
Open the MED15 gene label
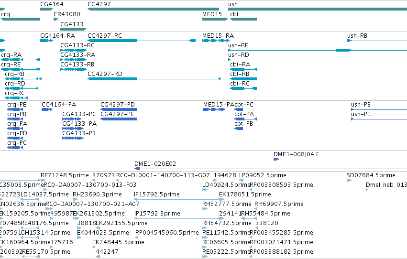point(212,14)
